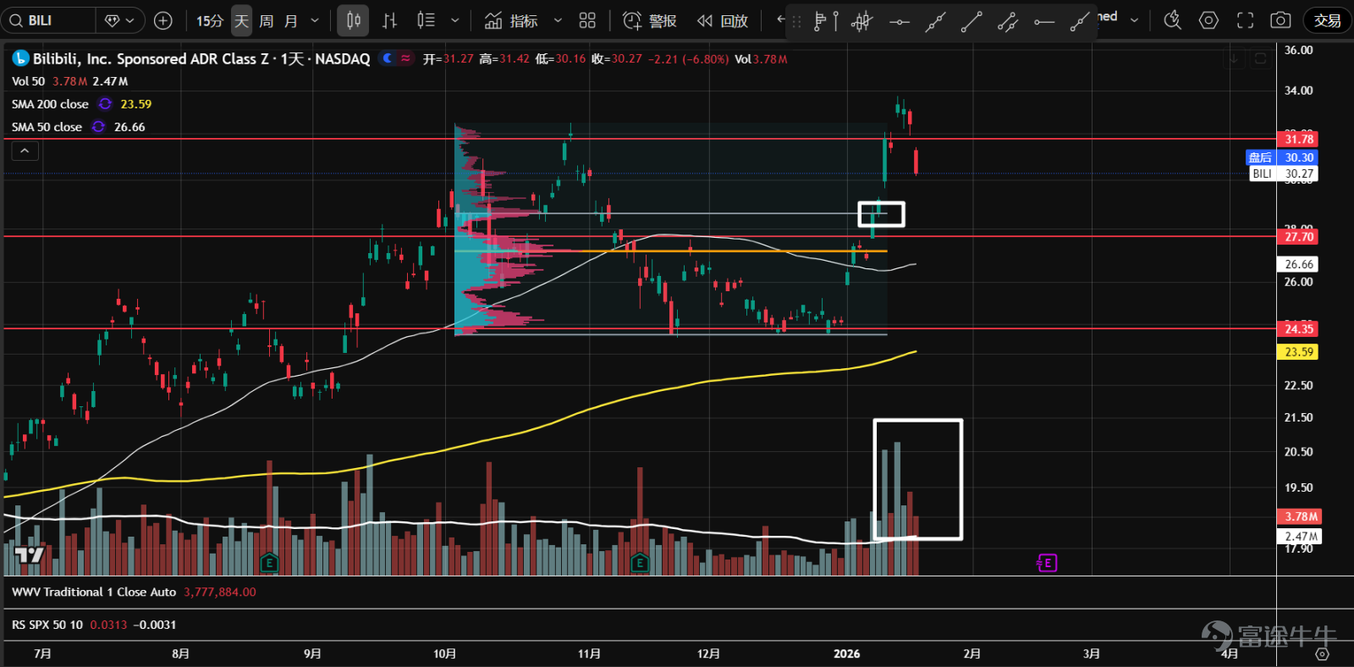Undo with the left arrow icon
The height and width of the screenshot is (667, 1354).
point(780,20)
